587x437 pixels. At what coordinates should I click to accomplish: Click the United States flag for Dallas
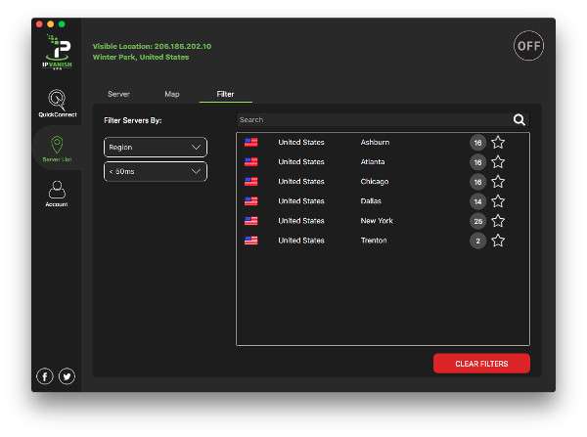point(251,201)
